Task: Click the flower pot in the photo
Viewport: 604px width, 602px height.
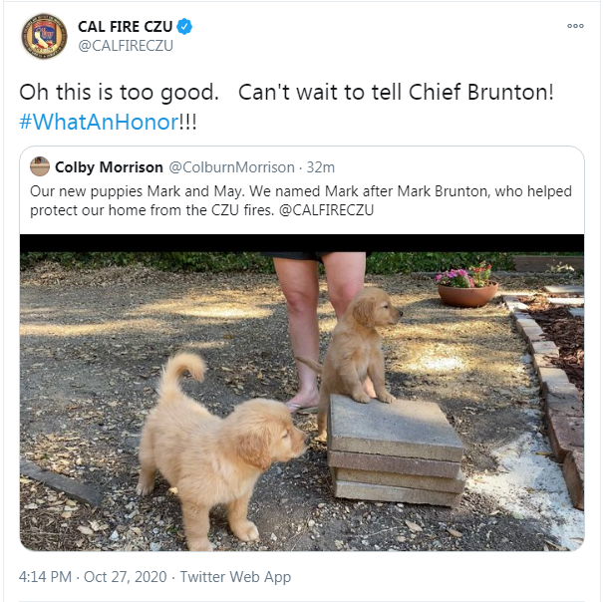Action: point(467,285)
